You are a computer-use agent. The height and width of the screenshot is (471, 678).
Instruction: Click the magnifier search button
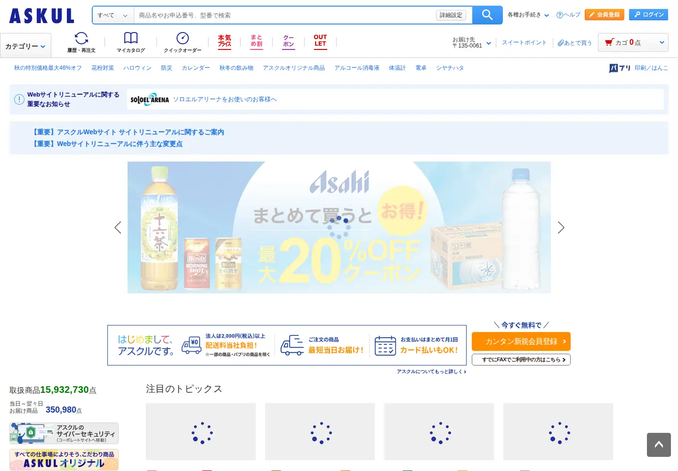[x=487, y=15]
